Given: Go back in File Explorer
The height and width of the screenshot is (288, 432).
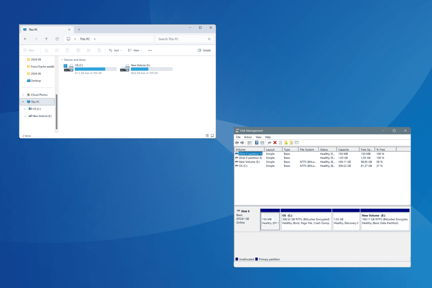Looking at the screenshot, I should point(25,39).
